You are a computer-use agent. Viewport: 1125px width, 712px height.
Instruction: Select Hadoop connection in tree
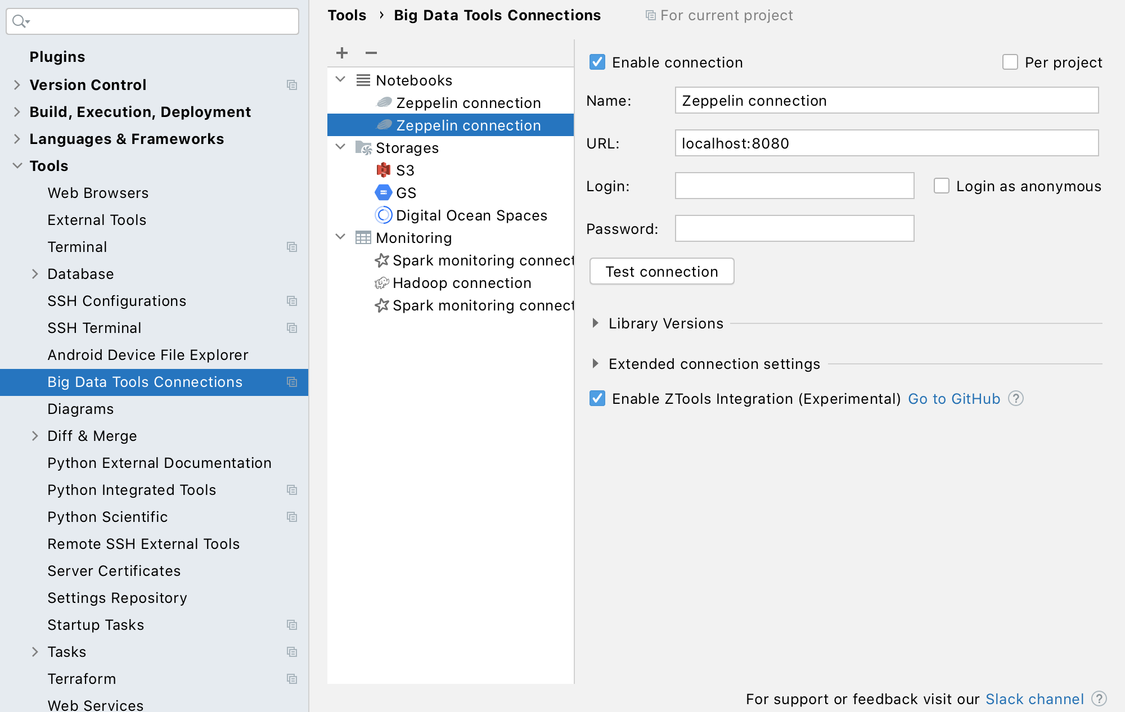(x=462, y=283)
